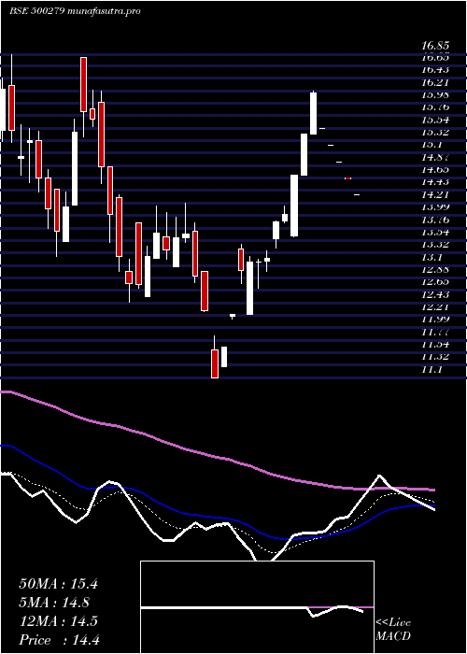Select the 16.43 price axis label
The width and height of the screenshot is (467, 654).
click(435, 70)
